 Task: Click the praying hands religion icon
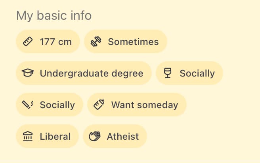pyautogui.click(x=95, y=137)
